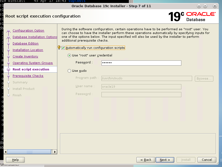This screenshot has width=222, height=167.
Task: Click the Browse... button
Action: click(x=204, y=79)
